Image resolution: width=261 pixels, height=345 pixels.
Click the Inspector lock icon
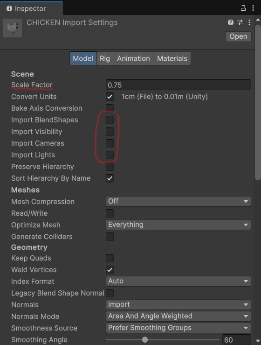coord(243,8)
